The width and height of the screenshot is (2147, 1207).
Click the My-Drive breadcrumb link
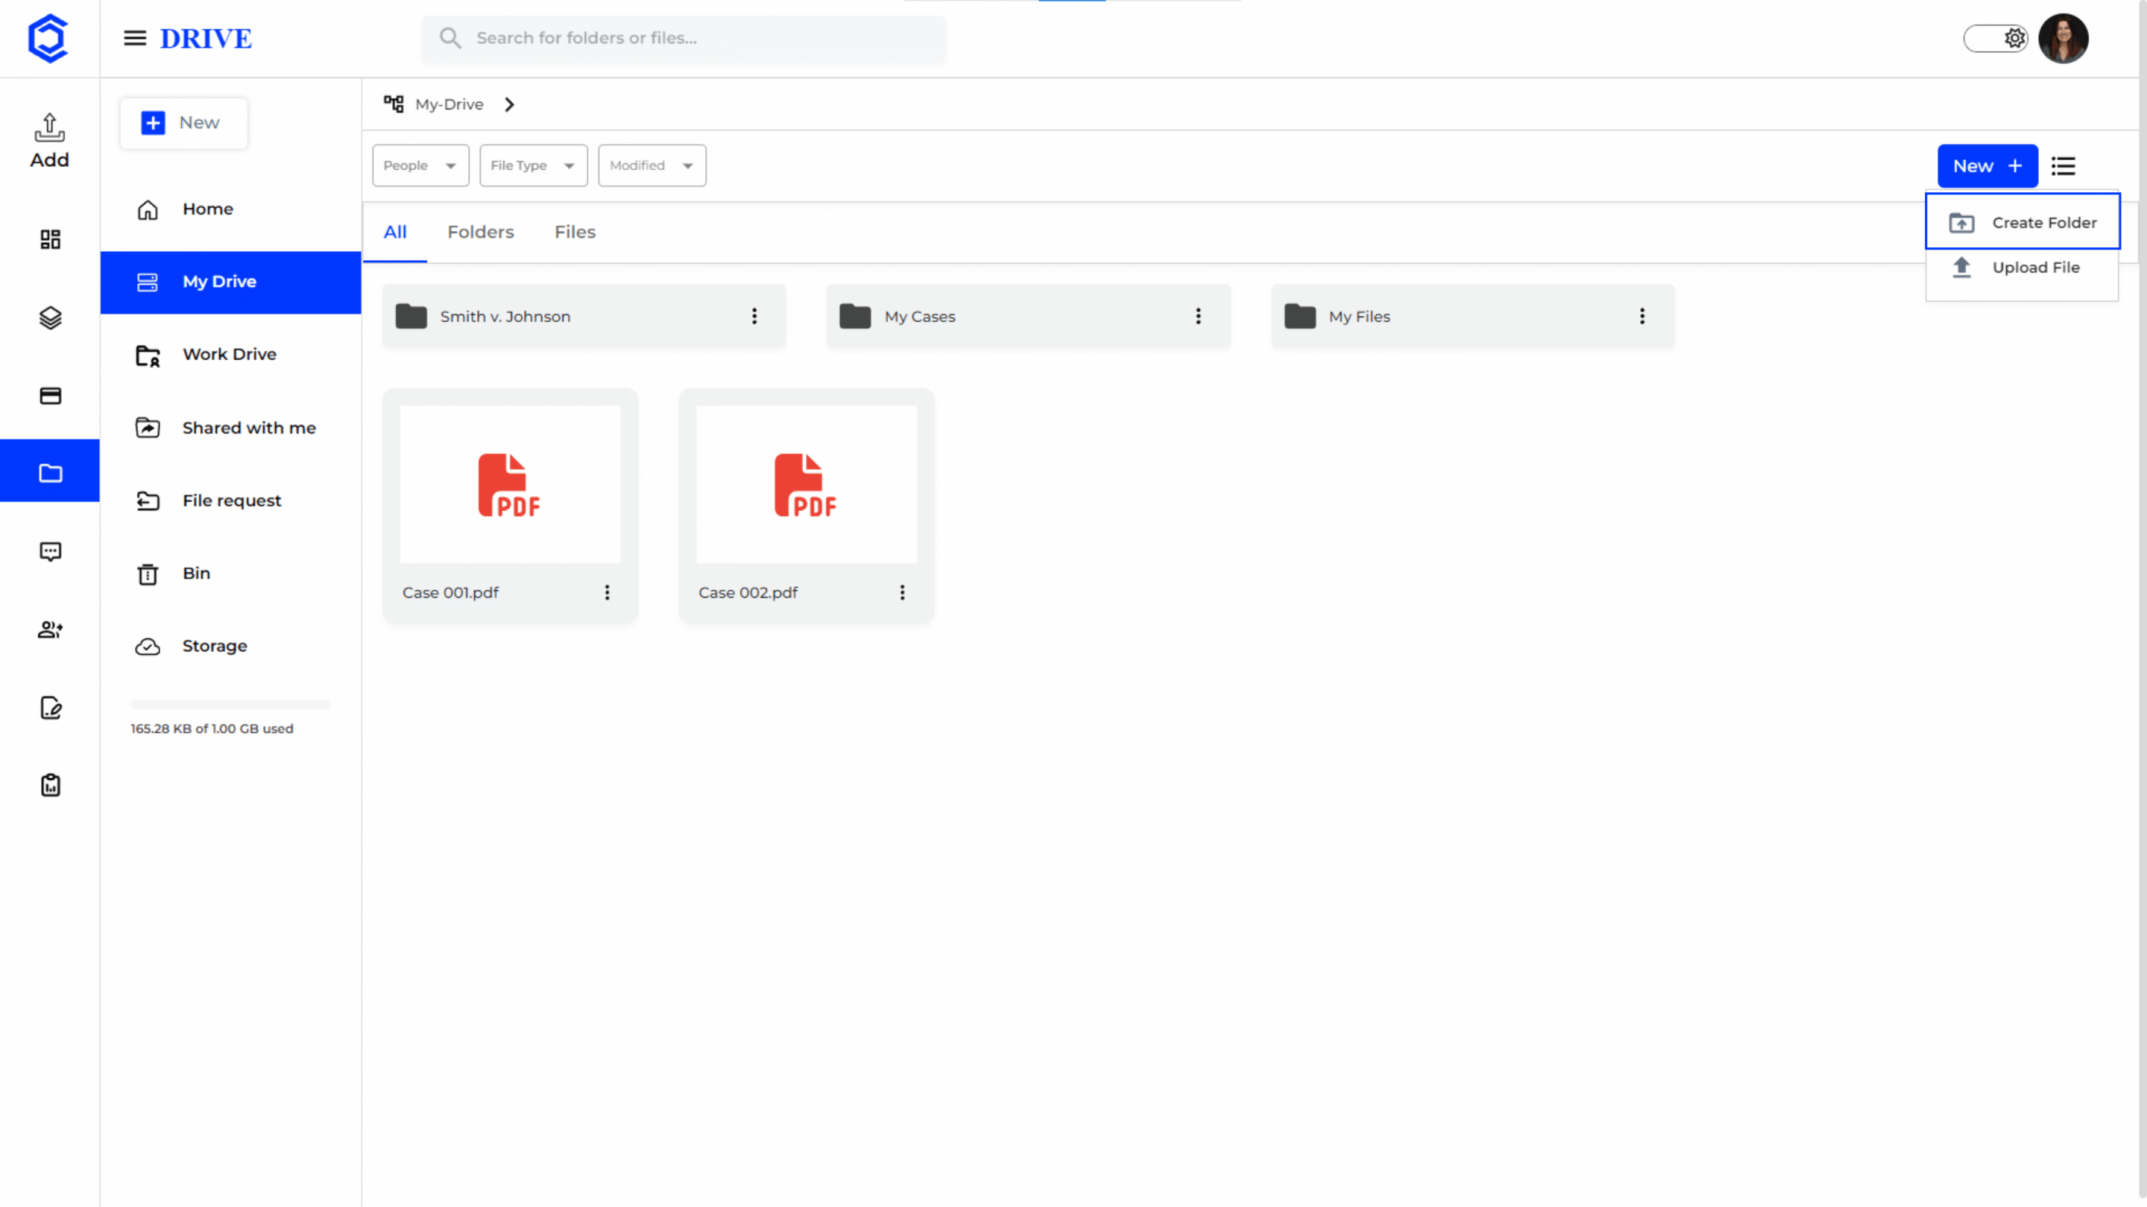pos(450,104)
